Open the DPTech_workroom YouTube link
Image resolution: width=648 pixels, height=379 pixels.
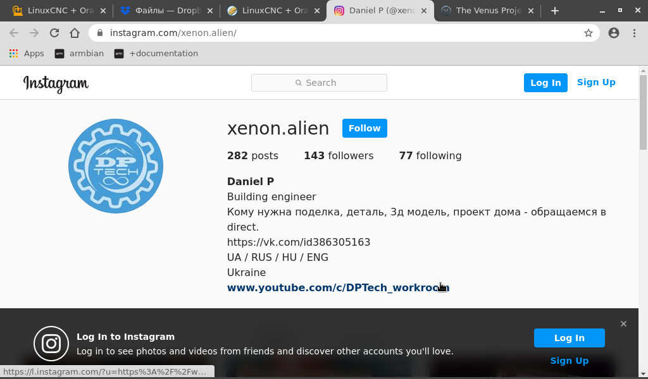pos(338,288)
